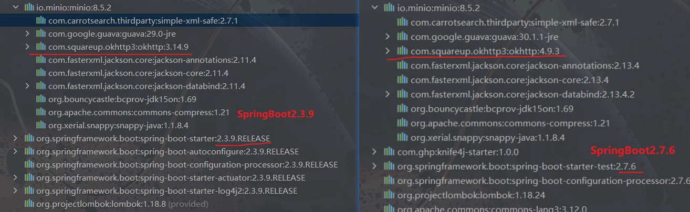Screen dimensions: 690x212
Task: Select simple-xml-safe:2.7.1 text in right panel
Action: (515, 23)
